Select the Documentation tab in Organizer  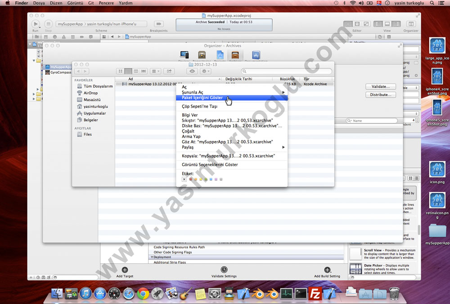click(256, 55)
